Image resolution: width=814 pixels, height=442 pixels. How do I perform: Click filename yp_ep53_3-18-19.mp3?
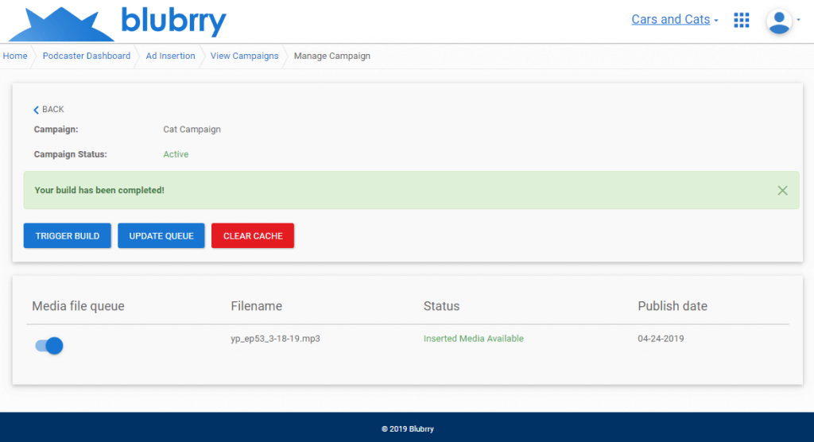275,339
